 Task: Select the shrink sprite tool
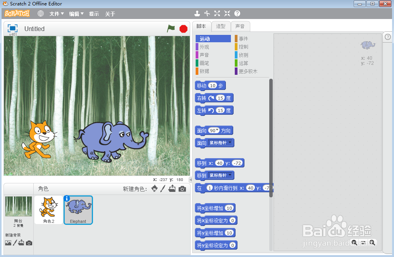tap(227, 14)
